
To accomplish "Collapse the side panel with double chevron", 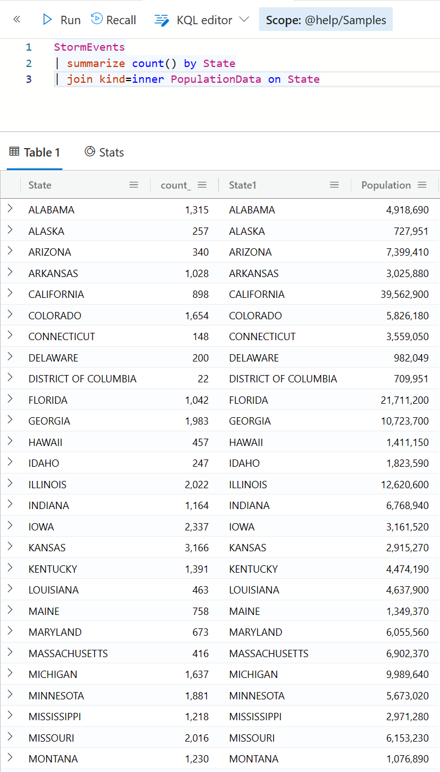I will 16,20.
